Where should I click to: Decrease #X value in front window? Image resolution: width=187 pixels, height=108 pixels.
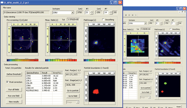pyautogui.click(x=92, y=13)
